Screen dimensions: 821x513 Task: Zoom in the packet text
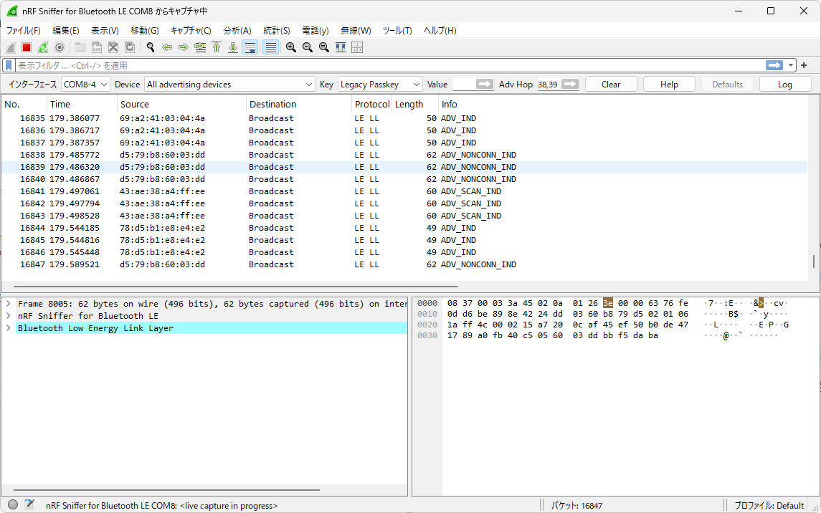coord(291,47)
